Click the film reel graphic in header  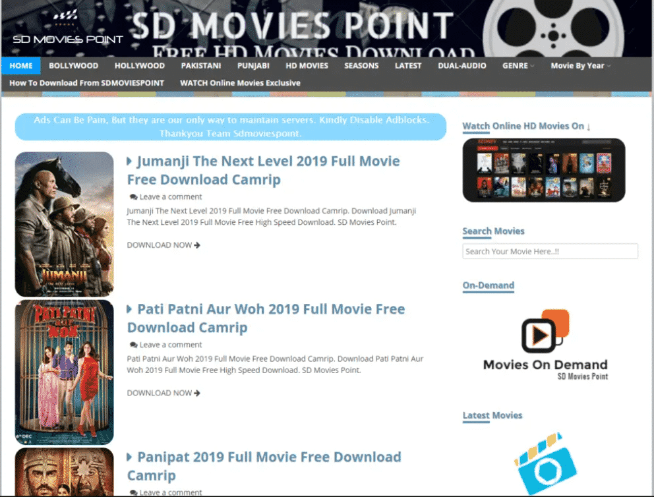pos(553,29)
